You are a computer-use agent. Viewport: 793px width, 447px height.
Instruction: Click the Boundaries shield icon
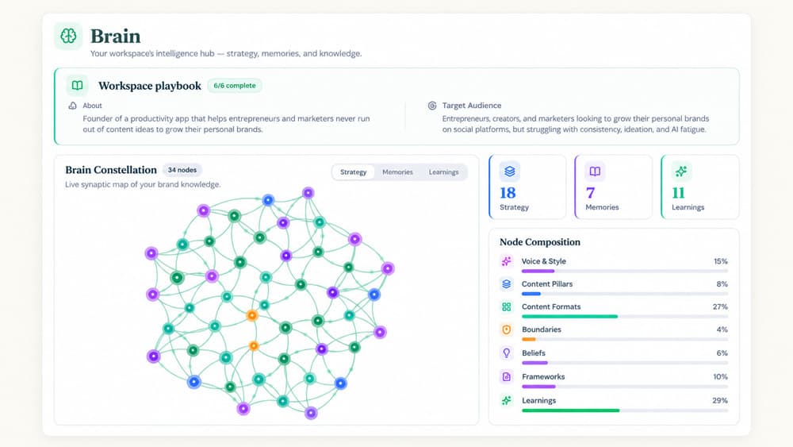pos(506,329)
